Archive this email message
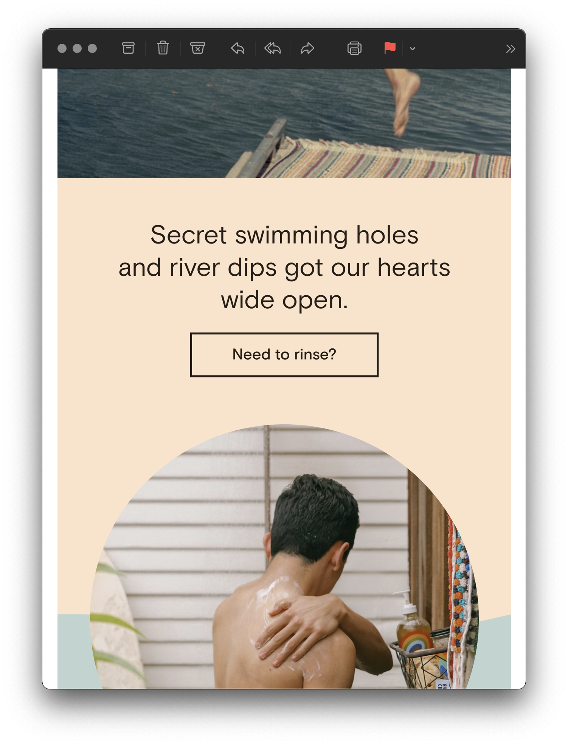 tap(128, 48)
